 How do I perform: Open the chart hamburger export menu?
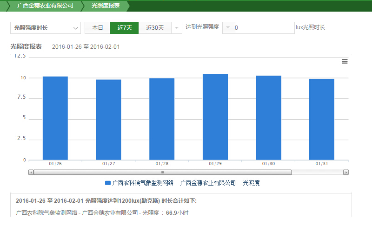tap(345, 61)
